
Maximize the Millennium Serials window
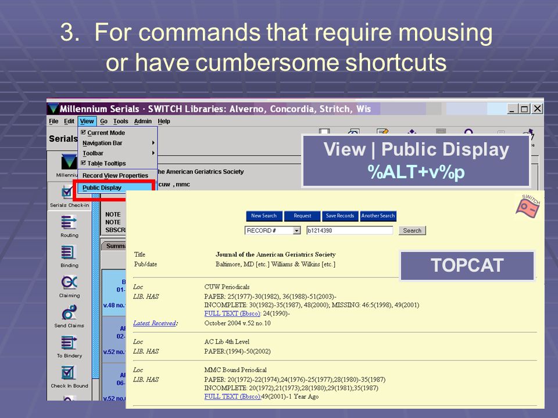click(x=524, y=109)
